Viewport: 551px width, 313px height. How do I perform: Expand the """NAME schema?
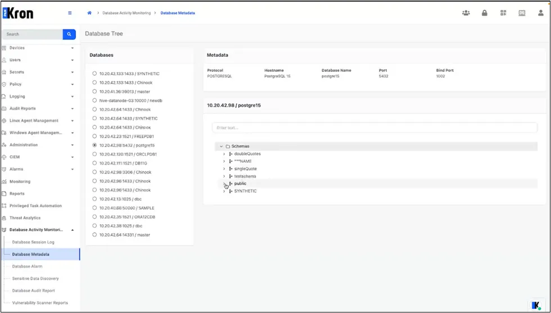pos(224,161)
